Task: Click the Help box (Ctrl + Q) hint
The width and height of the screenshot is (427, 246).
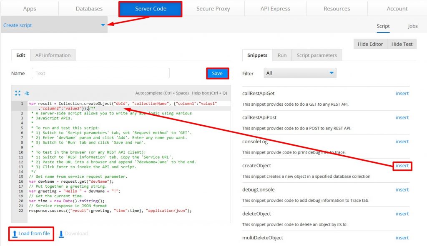Action: click(x=209, y=93)
